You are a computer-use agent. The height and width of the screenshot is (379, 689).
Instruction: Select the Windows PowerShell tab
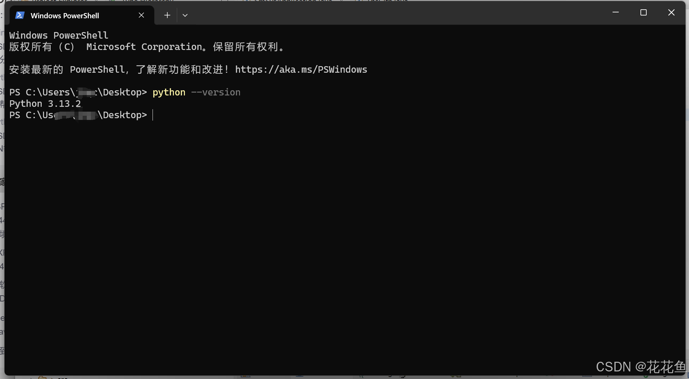pyautogui.click(x=65, y=16)
